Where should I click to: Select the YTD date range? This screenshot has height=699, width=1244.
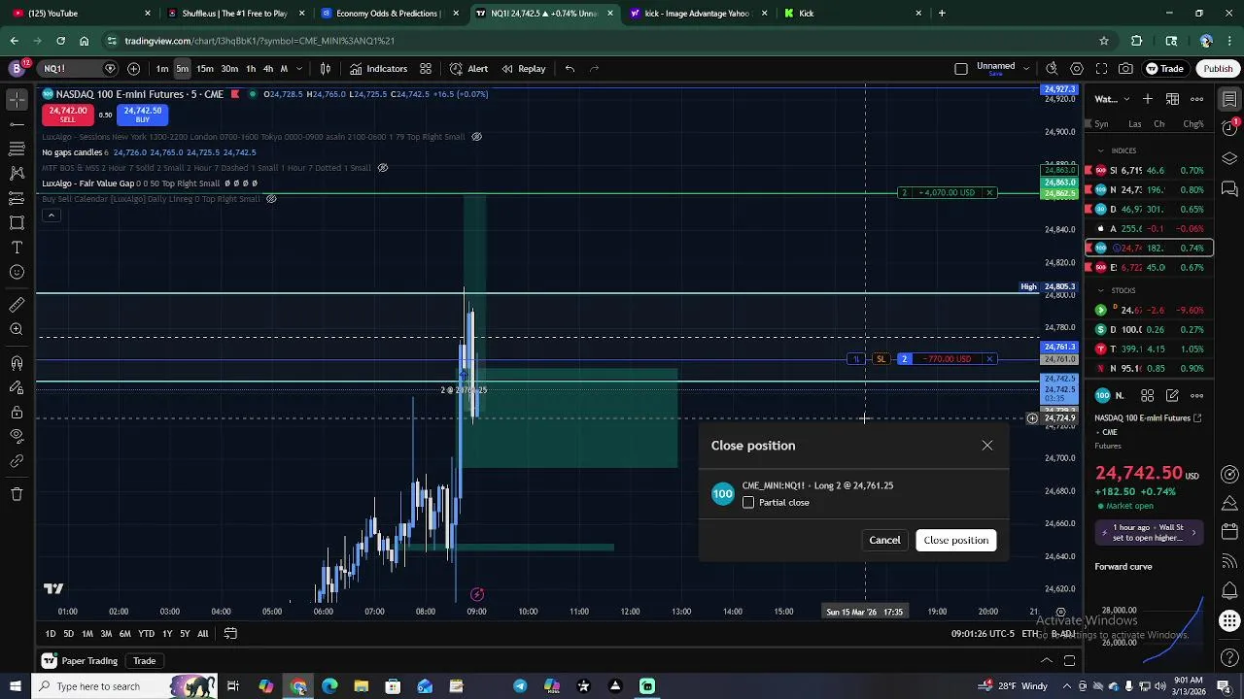[x=146, y=634]
